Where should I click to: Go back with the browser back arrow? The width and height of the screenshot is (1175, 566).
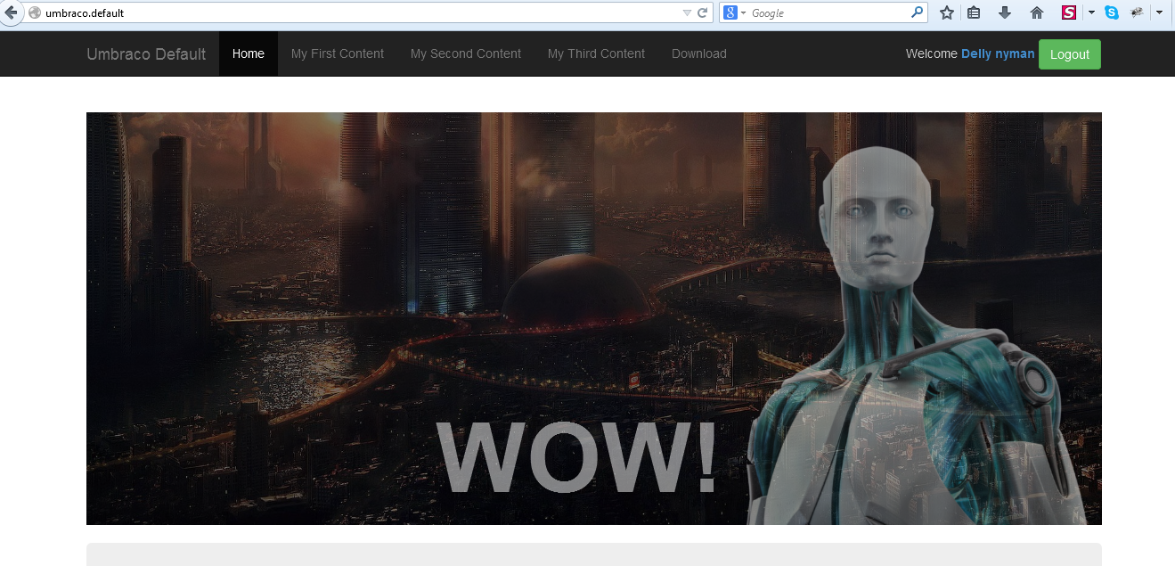11,12
